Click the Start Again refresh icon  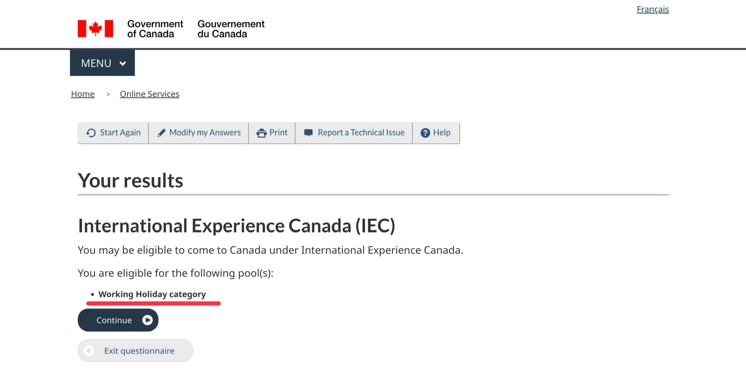point(91,133)
